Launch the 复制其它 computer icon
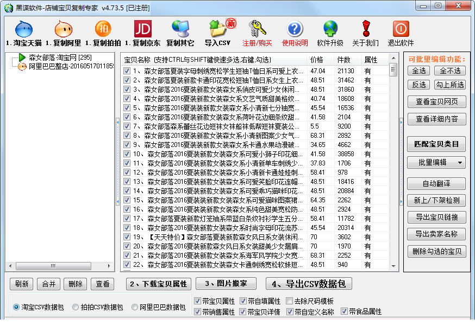The image size is (475, 332). pyautogui.click(x=180, y=29)
